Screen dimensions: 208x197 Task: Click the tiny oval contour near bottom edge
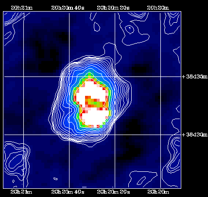tap(55, 179)
